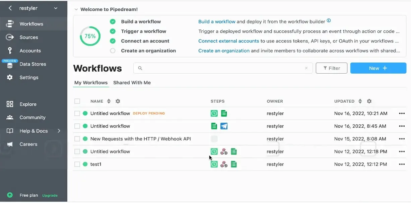Click the 75% onboarding progress circle
The height and width of the screenshot is (203, 411).
(x=90, y=36)
